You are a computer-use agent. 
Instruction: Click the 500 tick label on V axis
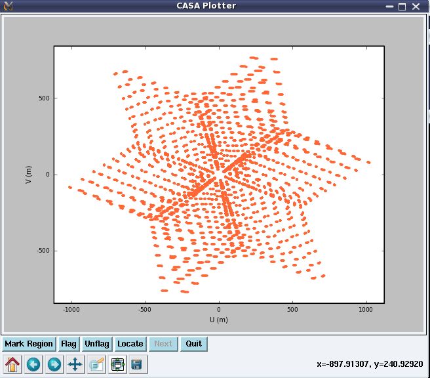(x=44, y=98)
